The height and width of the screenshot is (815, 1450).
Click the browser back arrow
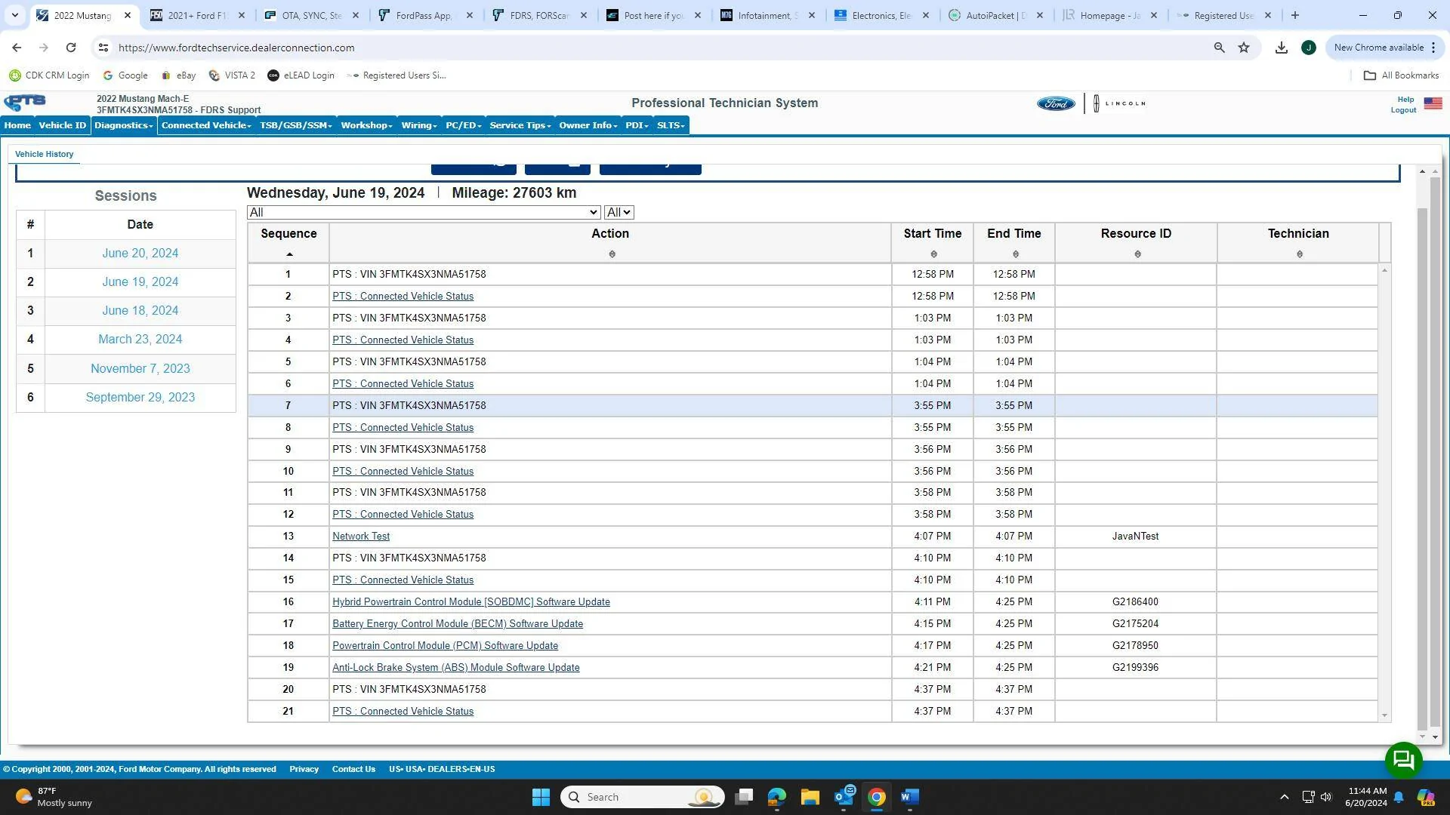click(x=17, y=48)
